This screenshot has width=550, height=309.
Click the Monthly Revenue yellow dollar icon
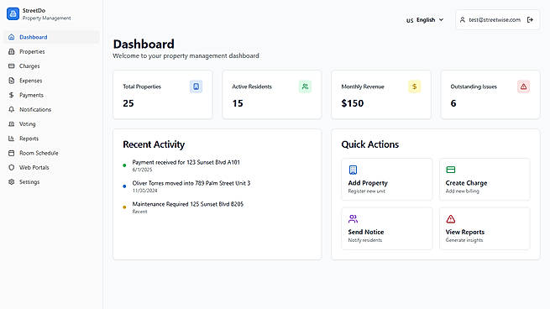click(x=414, y=86)
